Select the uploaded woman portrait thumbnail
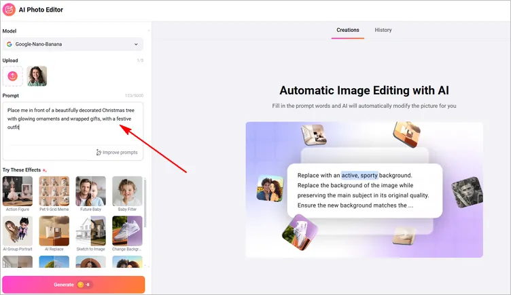511x295 pixels. point(37,76)
